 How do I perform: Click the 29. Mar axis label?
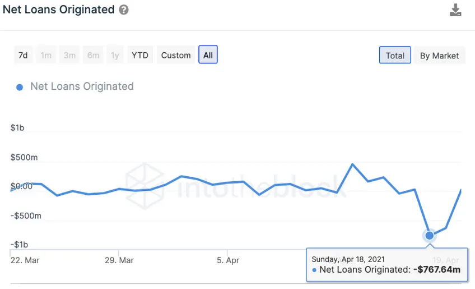(119, 260)
